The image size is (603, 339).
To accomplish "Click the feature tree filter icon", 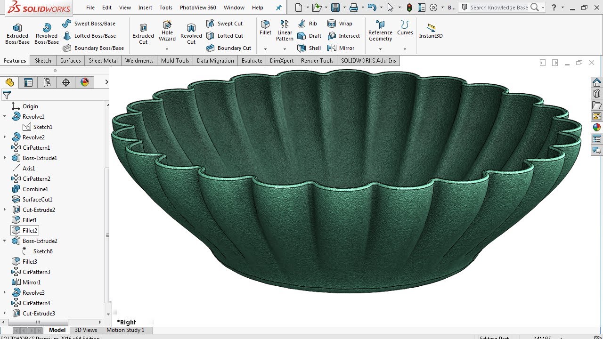I will tap(7, 96).
